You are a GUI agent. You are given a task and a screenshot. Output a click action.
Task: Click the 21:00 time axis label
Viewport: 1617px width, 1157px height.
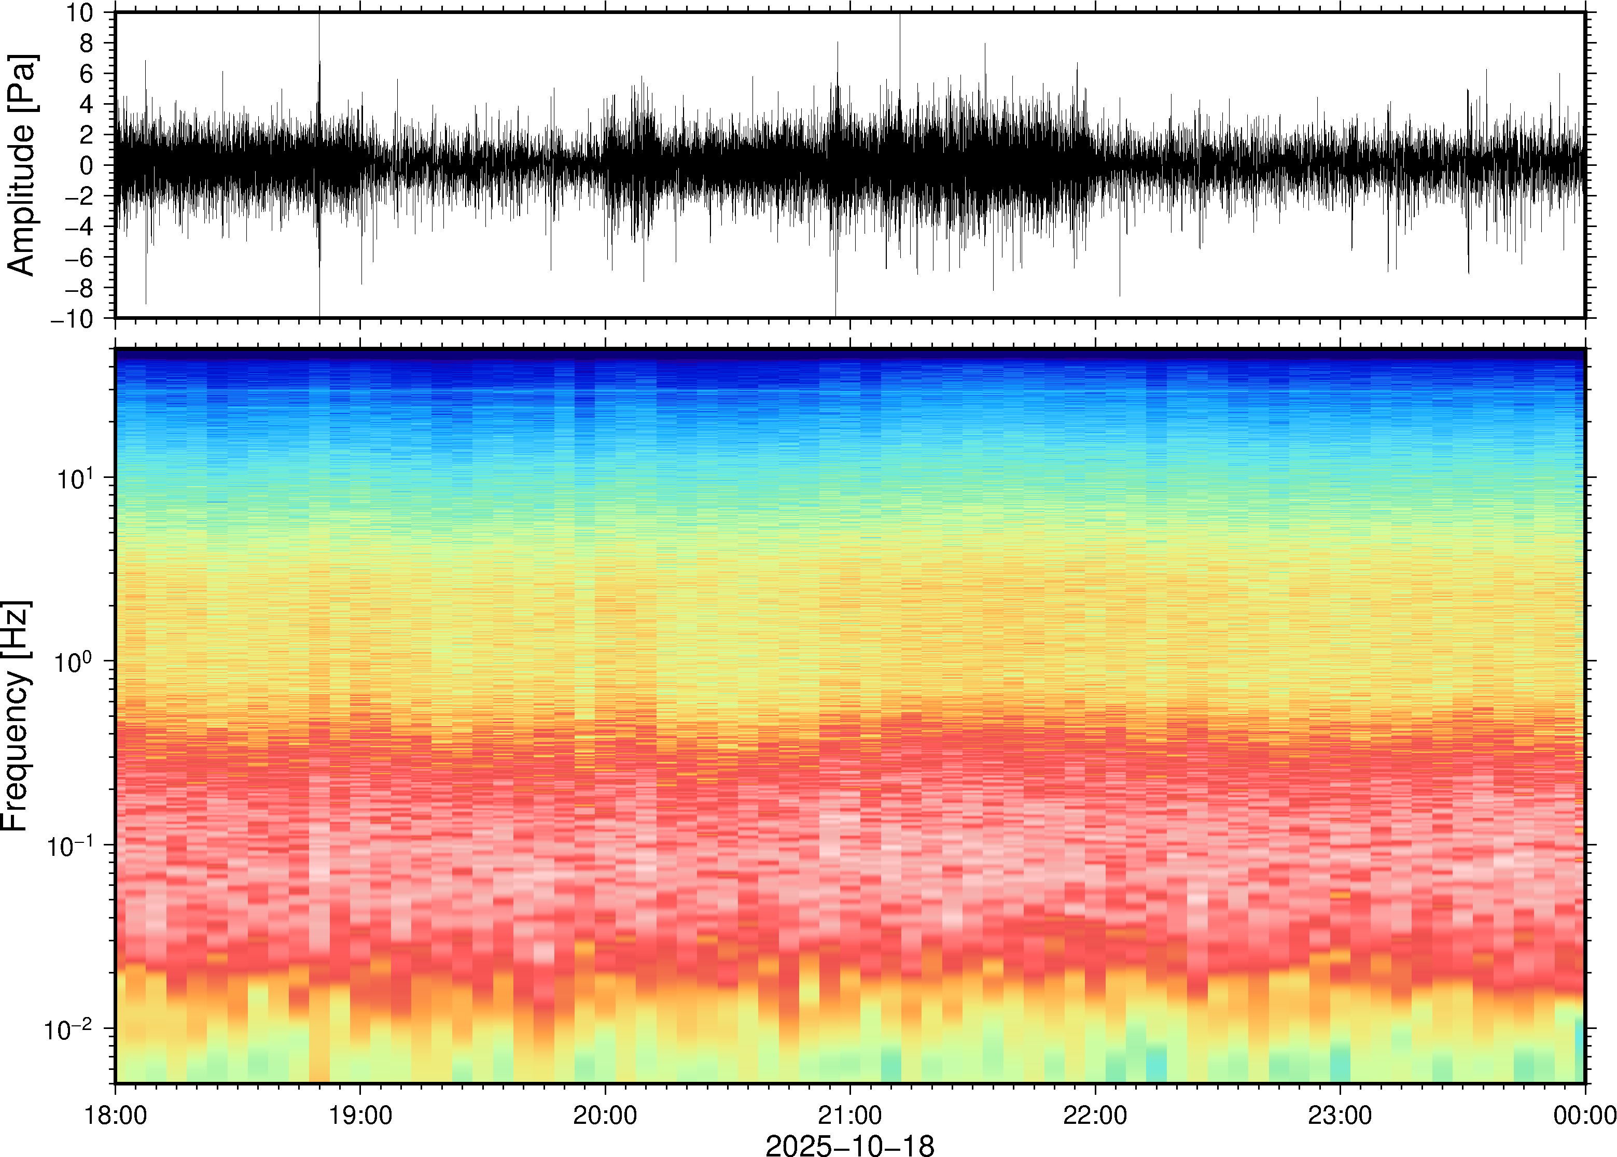(x=850, y=1115)
